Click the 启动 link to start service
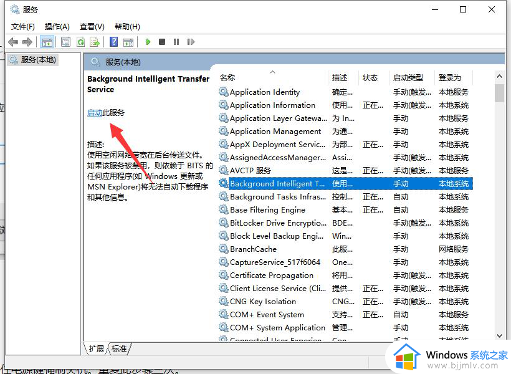511x374 pixels. [x=95, y=113]
